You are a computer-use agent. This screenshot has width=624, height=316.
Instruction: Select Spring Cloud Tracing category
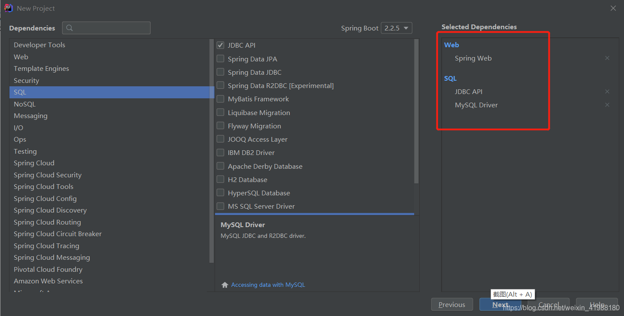tap(109, 246)
